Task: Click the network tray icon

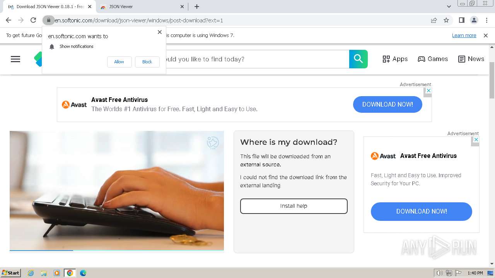Action: (449, 273)
